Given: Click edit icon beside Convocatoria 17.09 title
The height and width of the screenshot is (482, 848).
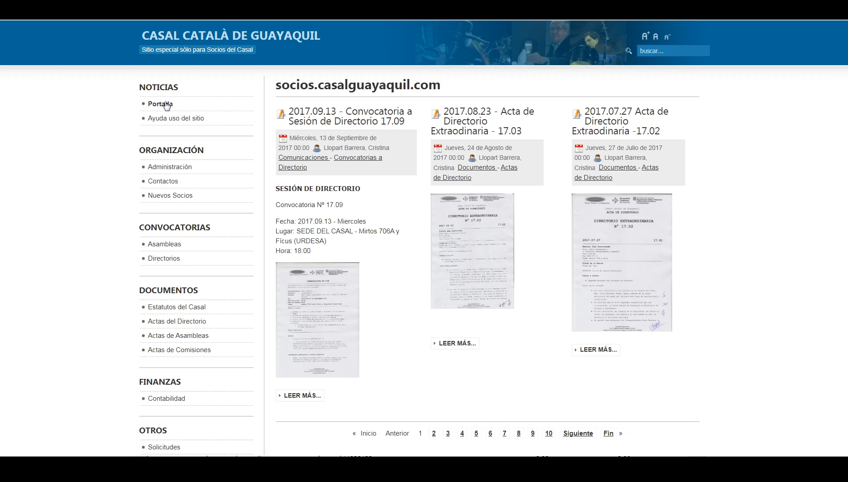Looking at the screenshot, I should (x=281, y=114).
